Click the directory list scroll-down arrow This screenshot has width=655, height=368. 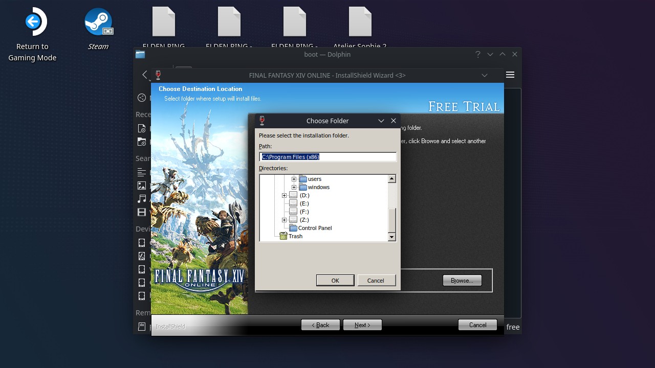point(392,237)
